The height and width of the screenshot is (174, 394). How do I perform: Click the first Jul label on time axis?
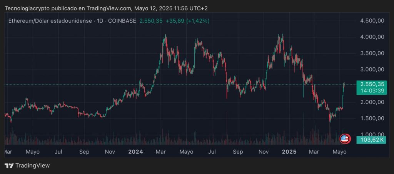pyautogui.click(x=58, y=152)
